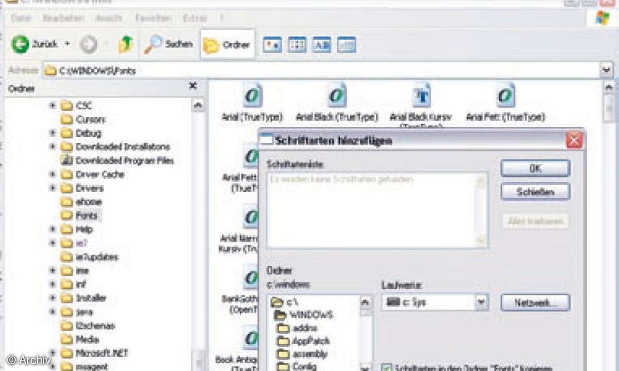The height and width of the screenshot is (371, 619).
Task: Click OK in the add fonts dialog
Action: click(x=535, y=168)
